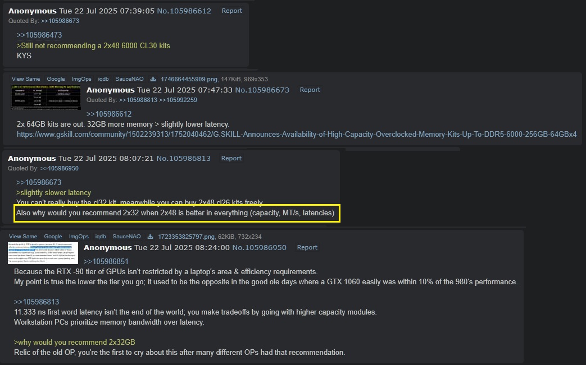Click View Same for 1746664455909.png
Image resolution: width=586 pixels, height=365 pixels.
[x=26, y=79]
